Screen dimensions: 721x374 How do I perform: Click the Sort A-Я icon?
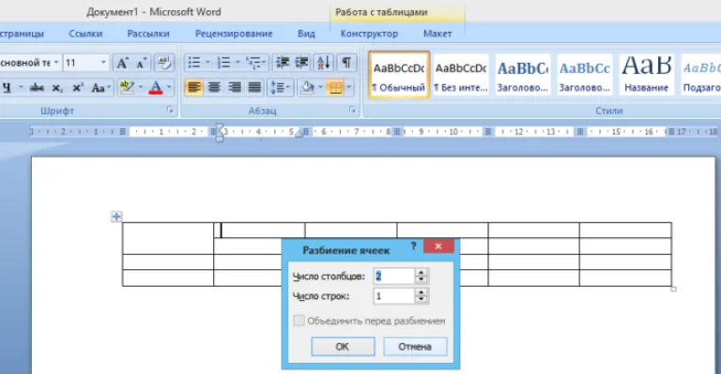323,63
